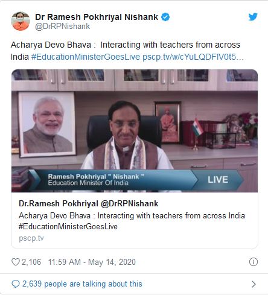This screenshot has height=295, width=268.
Task: Click the tweet text 'Acharya Devo Bhava'
Action: [x=51, y=45]
